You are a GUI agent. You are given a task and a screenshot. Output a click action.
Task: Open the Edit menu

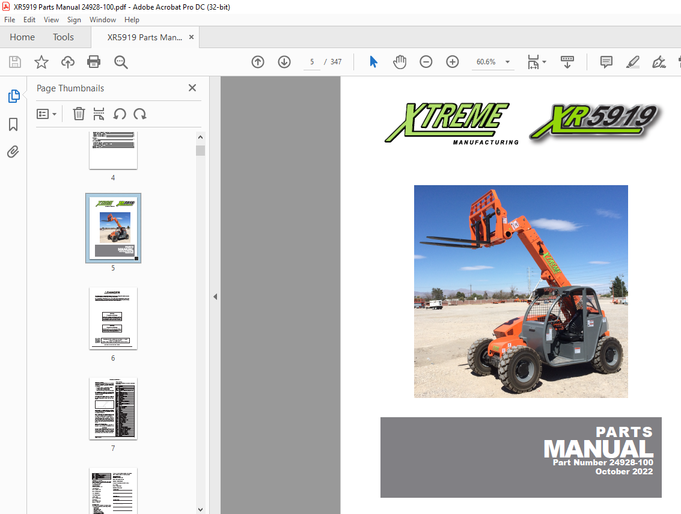pyautogui.click(x=29, y=20)
